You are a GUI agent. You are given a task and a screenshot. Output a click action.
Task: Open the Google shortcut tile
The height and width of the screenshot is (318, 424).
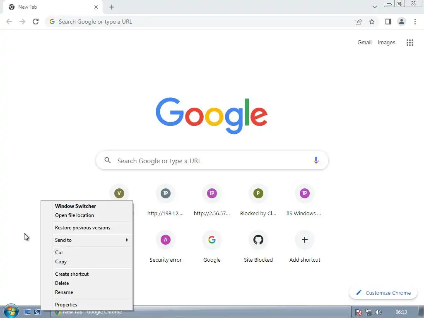[x=212, y=247]
